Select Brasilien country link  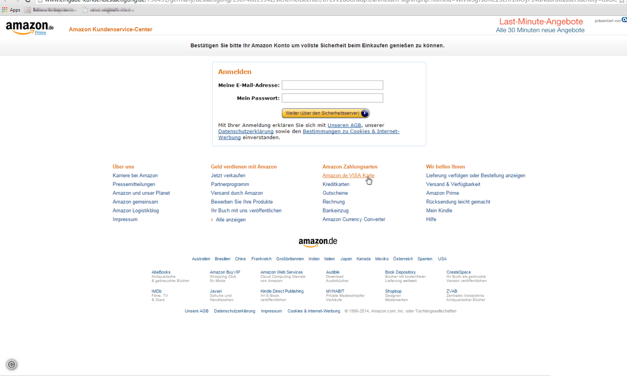(223, 259)
